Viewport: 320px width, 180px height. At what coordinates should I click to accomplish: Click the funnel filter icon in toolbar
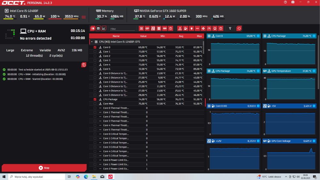230,29
